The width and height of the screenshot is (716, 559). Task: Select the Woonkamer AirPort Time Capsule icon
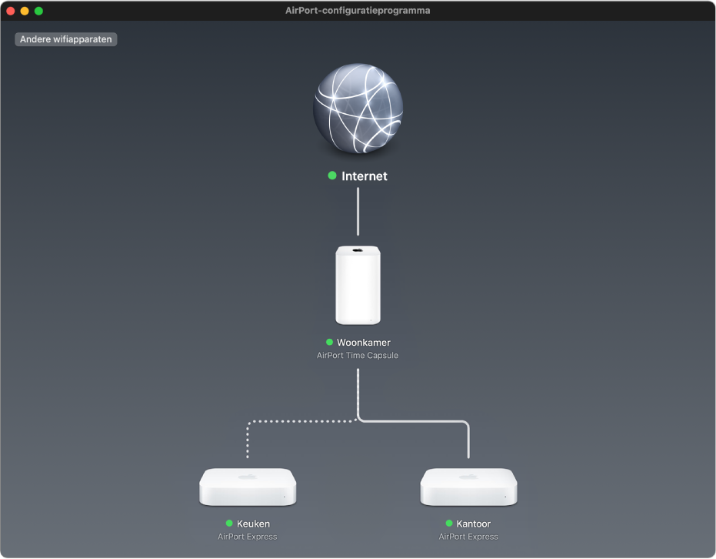pyautogui.click(x=358, y=285)
